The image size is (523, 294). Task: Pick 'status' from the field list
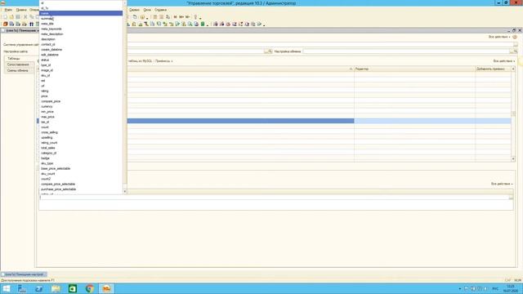45,60
